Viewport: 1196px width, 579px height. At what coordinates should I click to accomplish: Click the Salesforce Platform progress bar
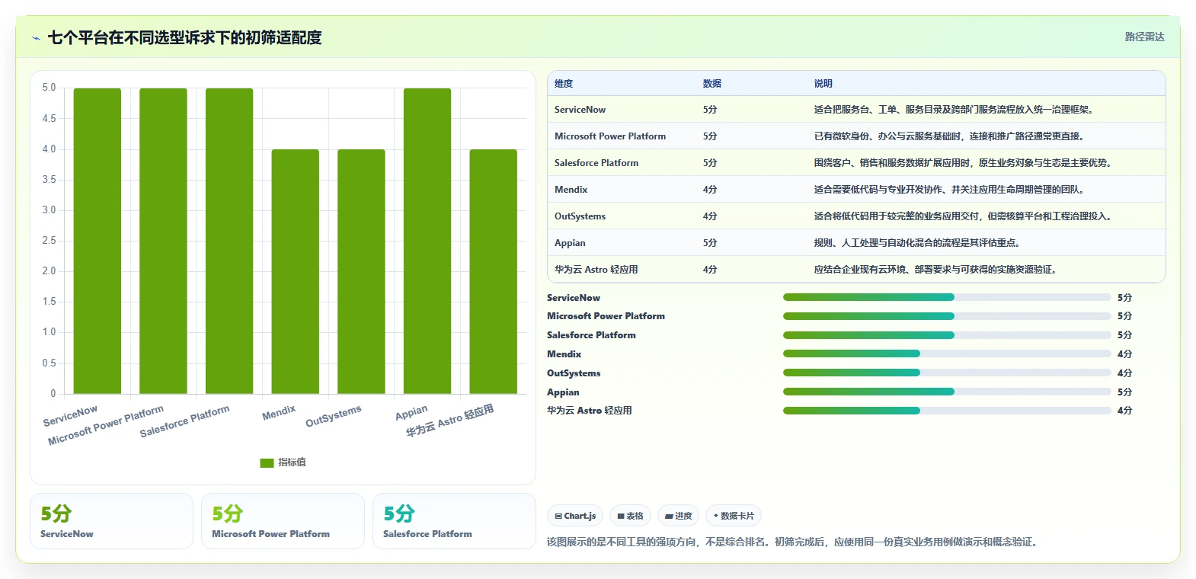point(947,335)
